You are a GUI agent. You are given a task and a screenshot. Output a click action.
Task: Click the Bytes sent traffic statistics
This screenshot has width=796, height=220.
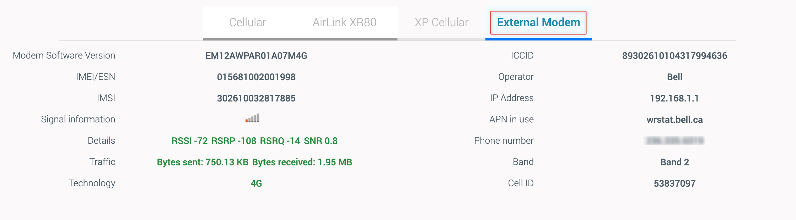point(203,162)
